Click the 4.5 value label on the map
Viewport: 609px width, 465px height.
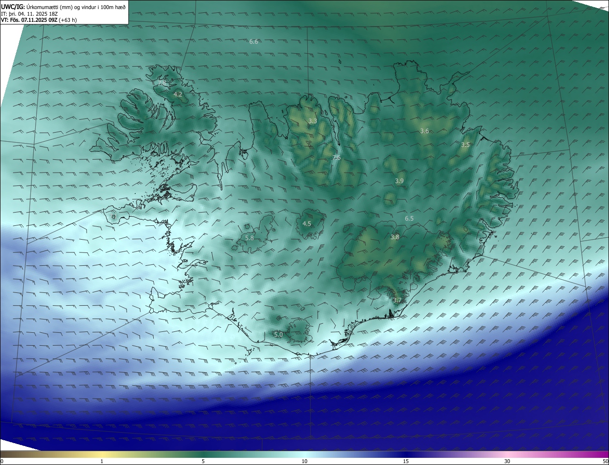pyautogui.click(x=307, y=223)
